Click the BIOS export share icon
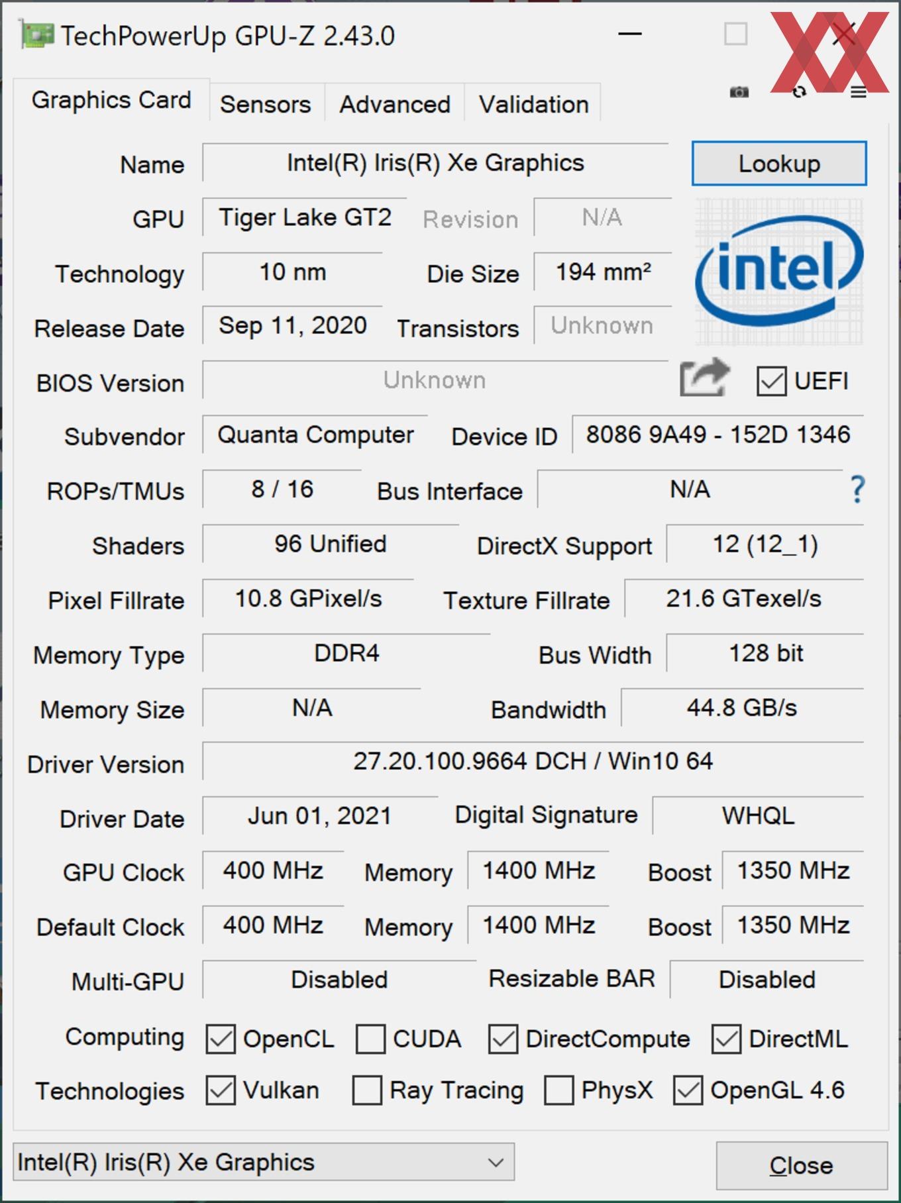Viewport: 901px width, 1203px height. (x=705, y=378)
